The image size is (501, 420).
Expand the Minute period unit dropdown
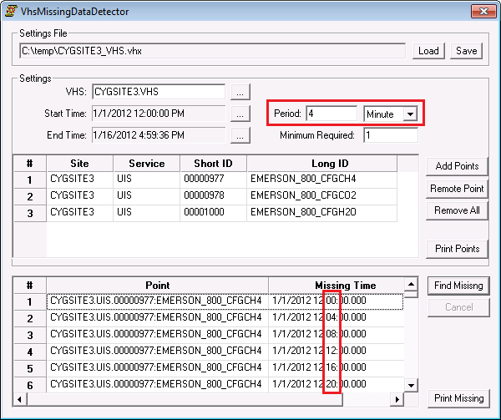coord(410,114)
